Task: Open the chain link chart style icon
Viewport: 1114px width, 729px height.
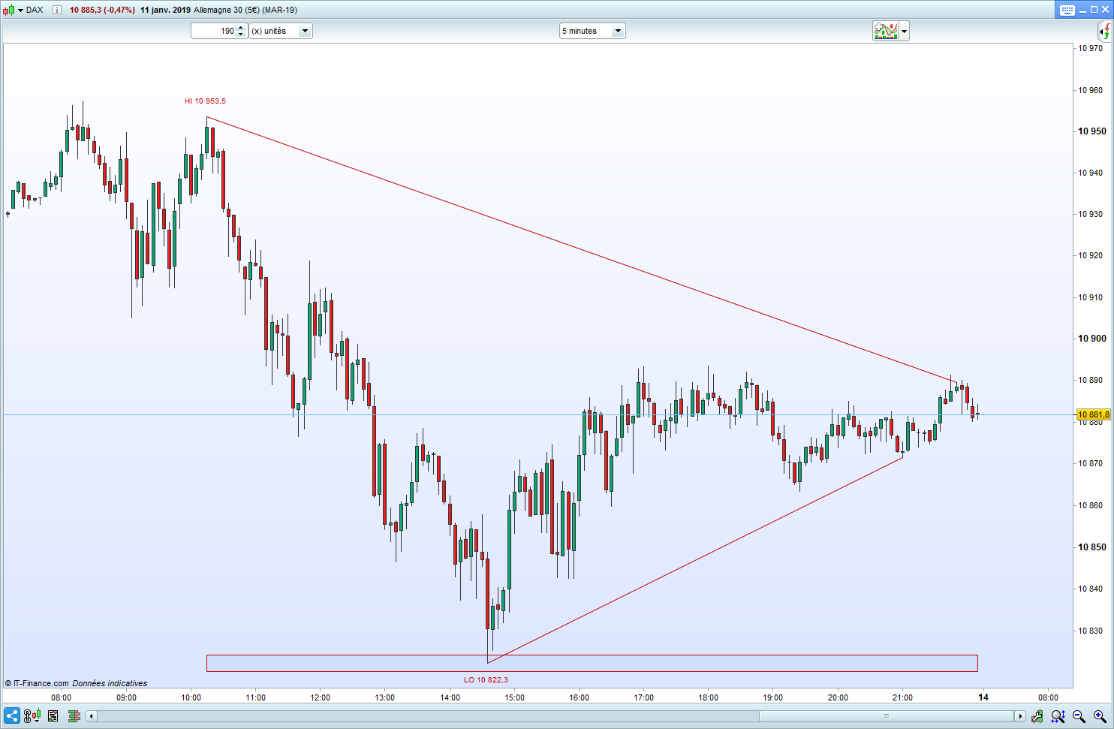Action: 32,715
